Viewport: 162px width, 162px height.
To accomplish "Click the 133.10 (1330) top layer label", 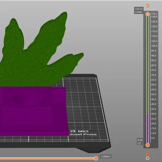I will [x=139, y=11].
